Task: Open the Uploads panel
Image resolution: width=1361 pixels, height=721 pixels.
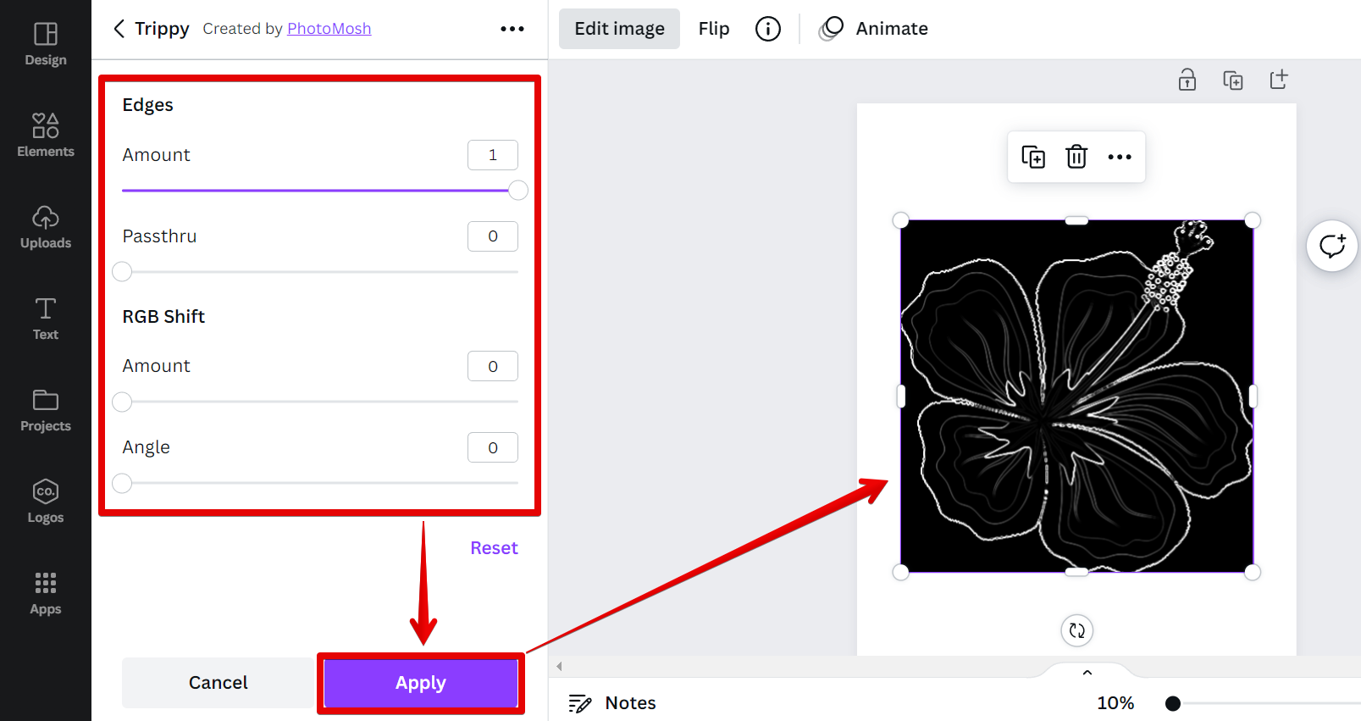Action: click(46, 227)
